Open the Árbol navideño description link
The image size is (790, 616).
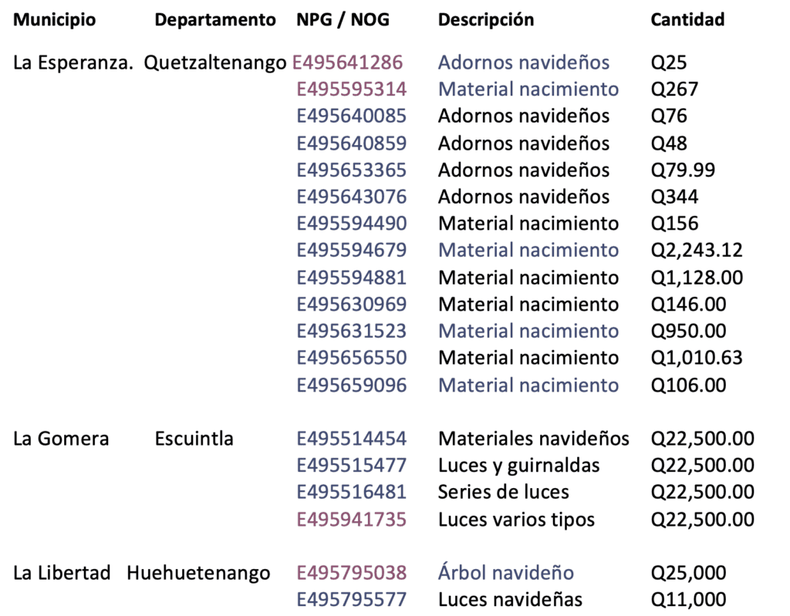click(506, 573)
